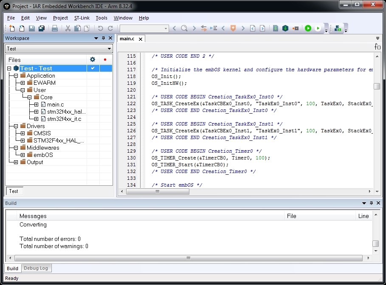This screenshot has width=386, height=285.
Task: Launch Debug without Downloading from the toolbar
Action: [318, 28]
